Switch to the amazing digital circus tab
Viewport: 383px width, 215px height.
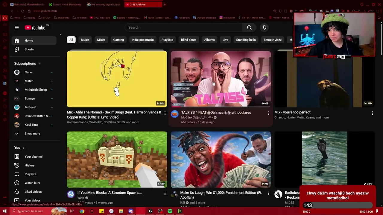(x=104, y=4)
